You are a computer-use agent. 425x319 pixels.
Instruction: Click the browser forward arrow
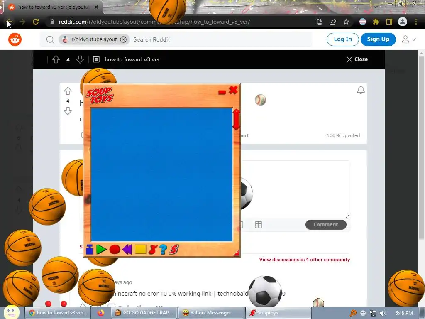click(22, 22)
